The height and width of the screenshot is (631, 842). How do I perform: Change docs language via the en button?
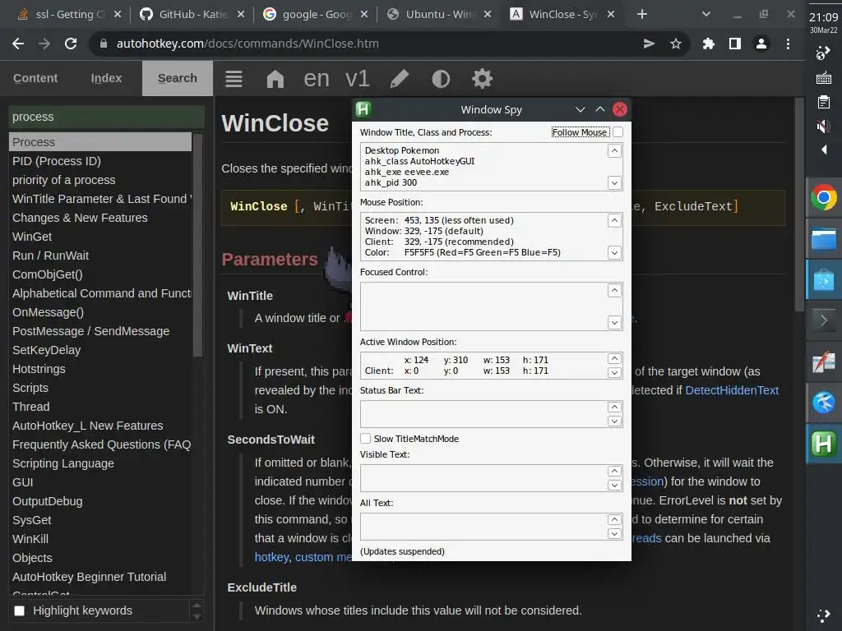[317, 79]
